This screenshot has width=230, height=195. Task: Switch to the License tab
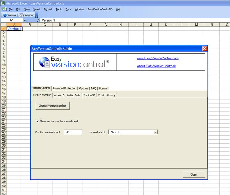[x=103, y=88]
